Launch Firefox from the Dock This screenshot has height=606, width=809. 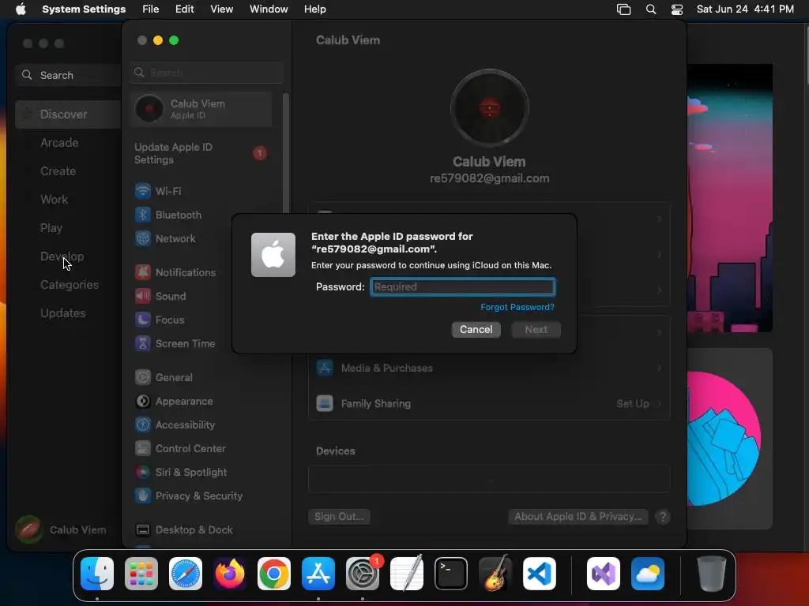(230, 574)
